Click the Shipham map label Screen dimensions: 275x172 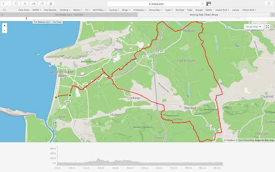(262, 133)
